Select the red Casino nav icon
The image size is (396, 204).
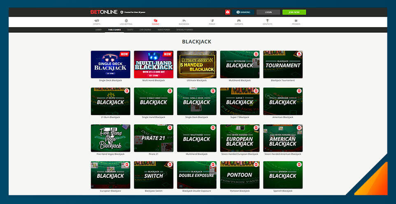[x=155, y=21]
